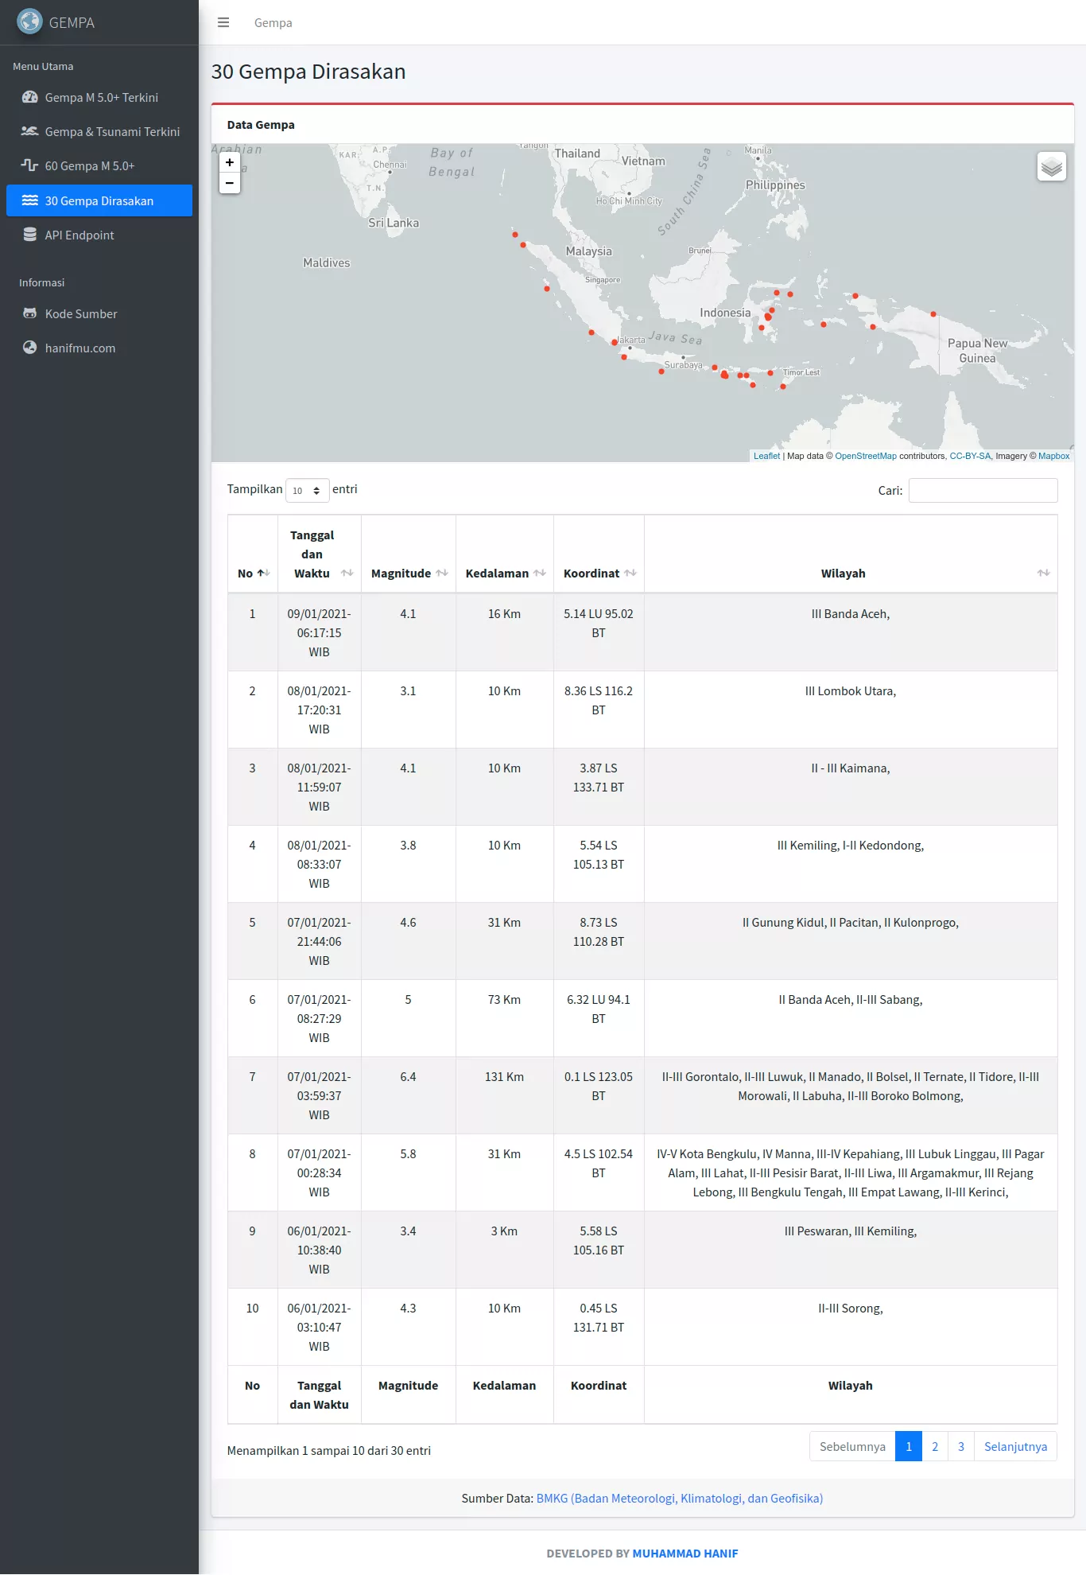Go to pagination page 1

[909, 1446]
